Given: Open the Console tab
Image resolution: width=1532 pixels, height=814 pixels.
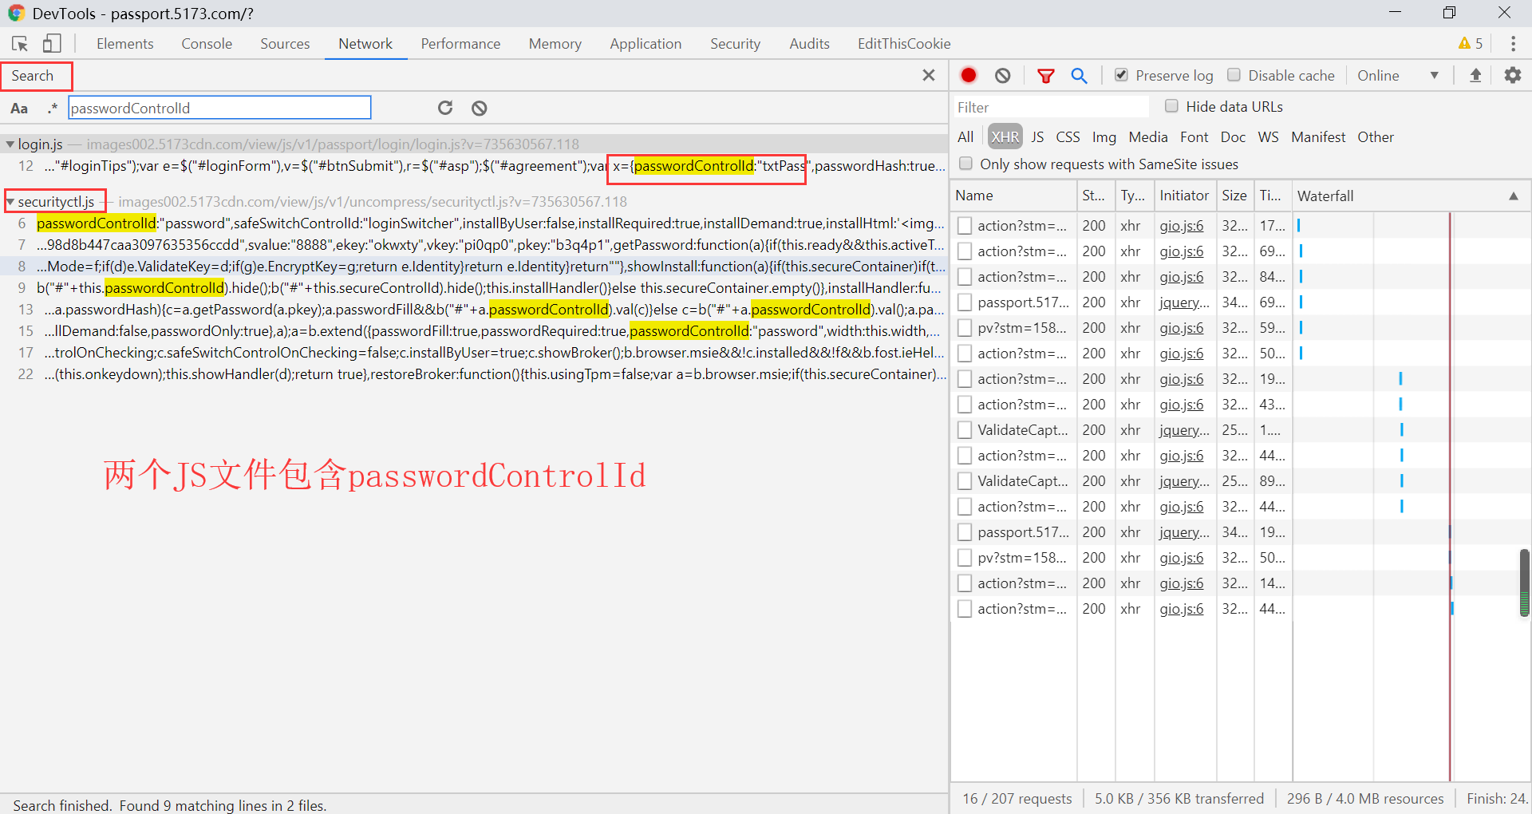Looking at the screenshot, I should coord(207,44).
